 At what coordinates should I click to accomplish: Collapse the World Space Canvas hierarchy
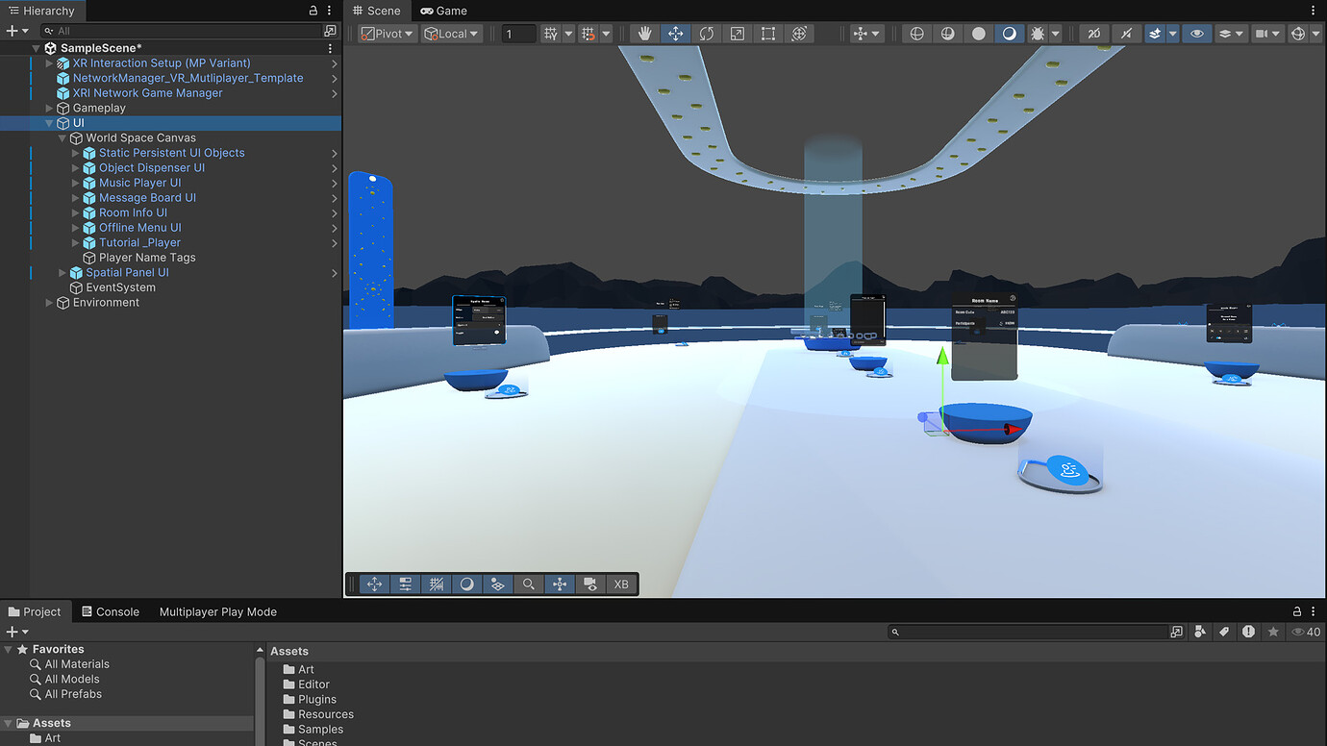pyautogui.click(x=62, y=137)
